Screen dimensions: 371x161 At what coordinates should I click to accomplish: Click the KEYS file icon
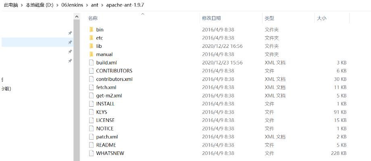click(92, 112)
